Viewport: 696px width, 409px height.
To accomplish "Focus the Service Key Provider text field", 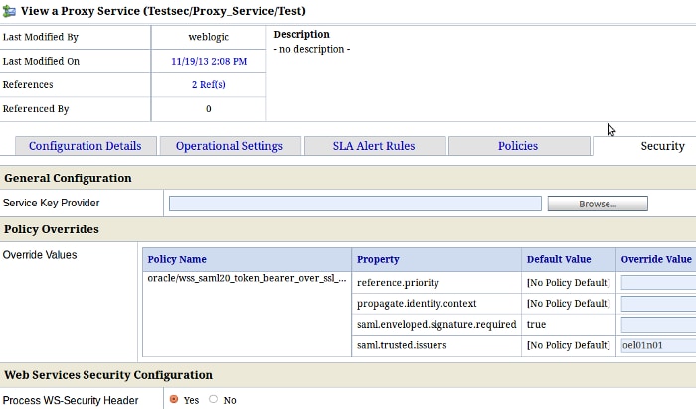I will click(x=355, y=204).
